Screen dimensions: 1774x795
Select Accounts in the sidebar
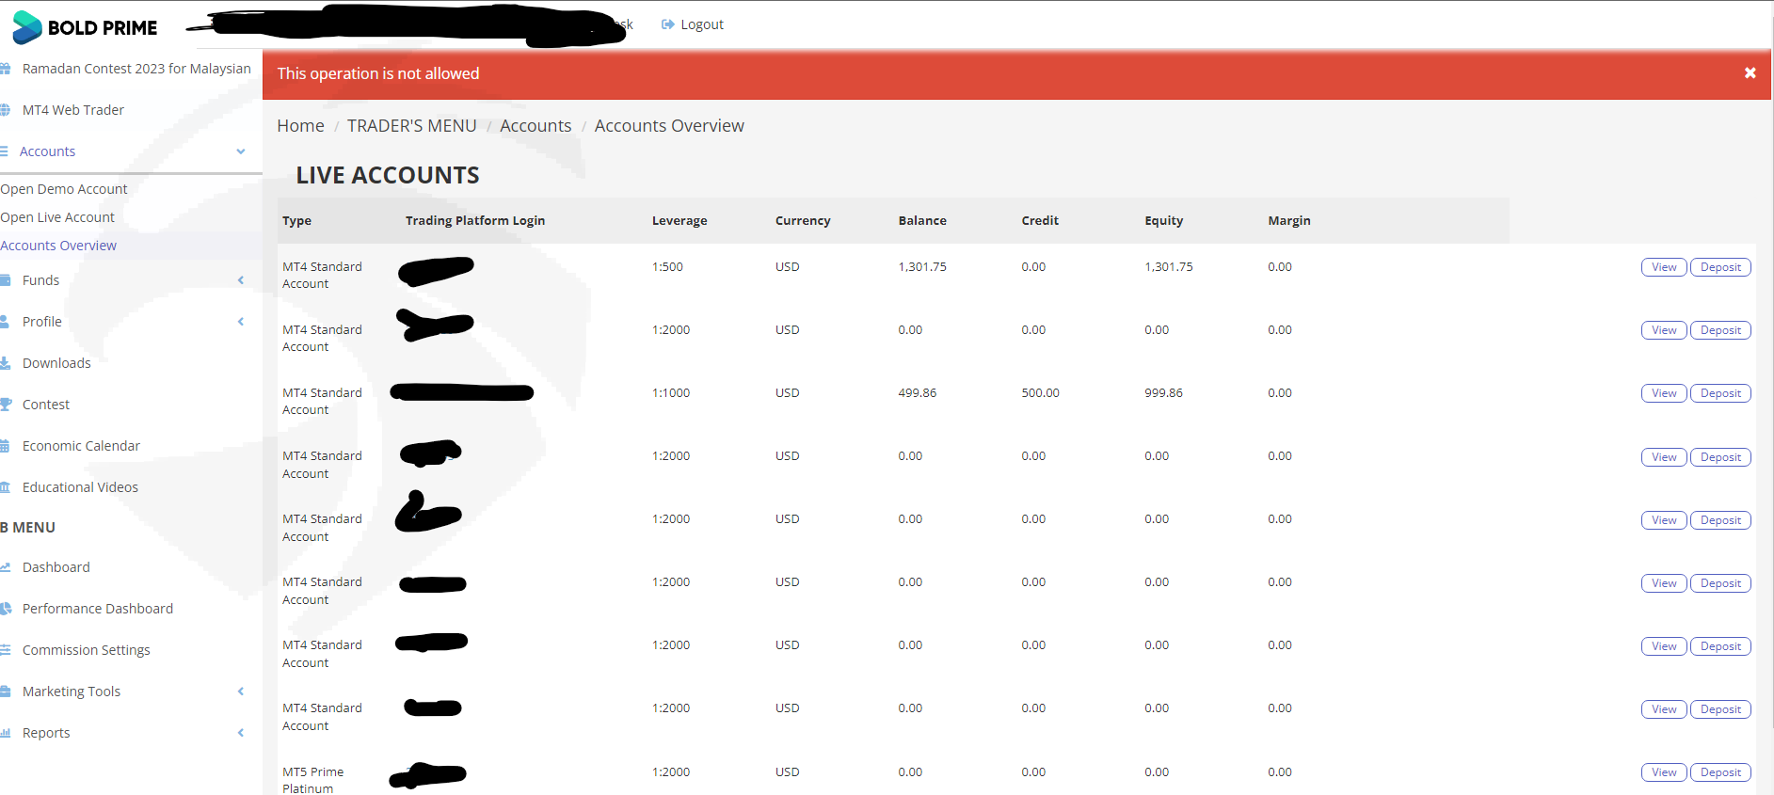[x=47, y=151]
